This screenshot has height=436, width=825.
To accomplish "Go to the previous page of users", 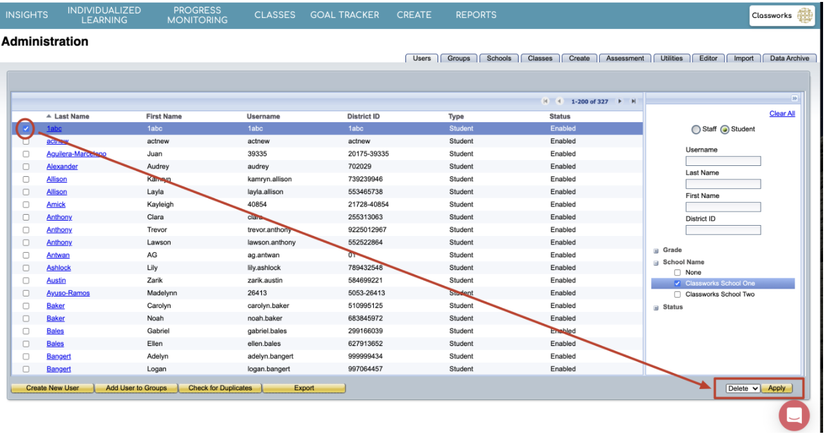I will pyautogui.click(x=559, y=102).
